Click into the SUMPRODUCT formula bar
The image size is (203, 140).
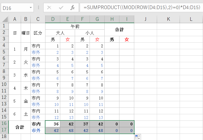pyautogui.click(x=141, y=8)
